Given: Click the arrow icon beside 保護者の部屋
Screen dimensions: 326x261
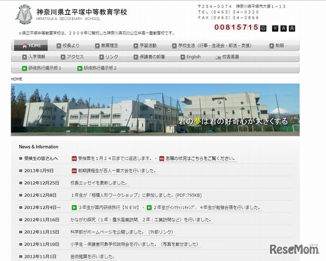Looking at the screenshot, I should click(136, 57).
